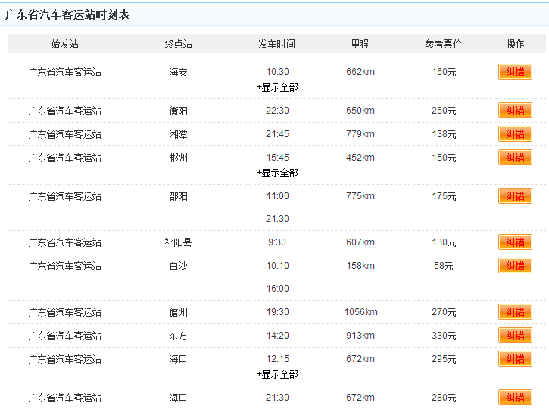Click 纠错 button for 白沙 row
Image resolution: width=549 pixels, height=409 pixels.
point(515,266)
